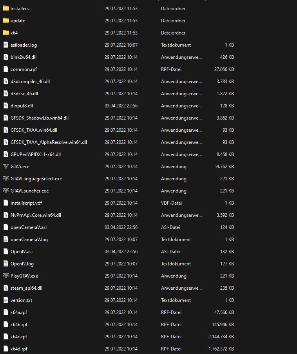Screen dimensions: 297x354
Task: Click the OpenIV.log file icon
Action: coord(6,264)
